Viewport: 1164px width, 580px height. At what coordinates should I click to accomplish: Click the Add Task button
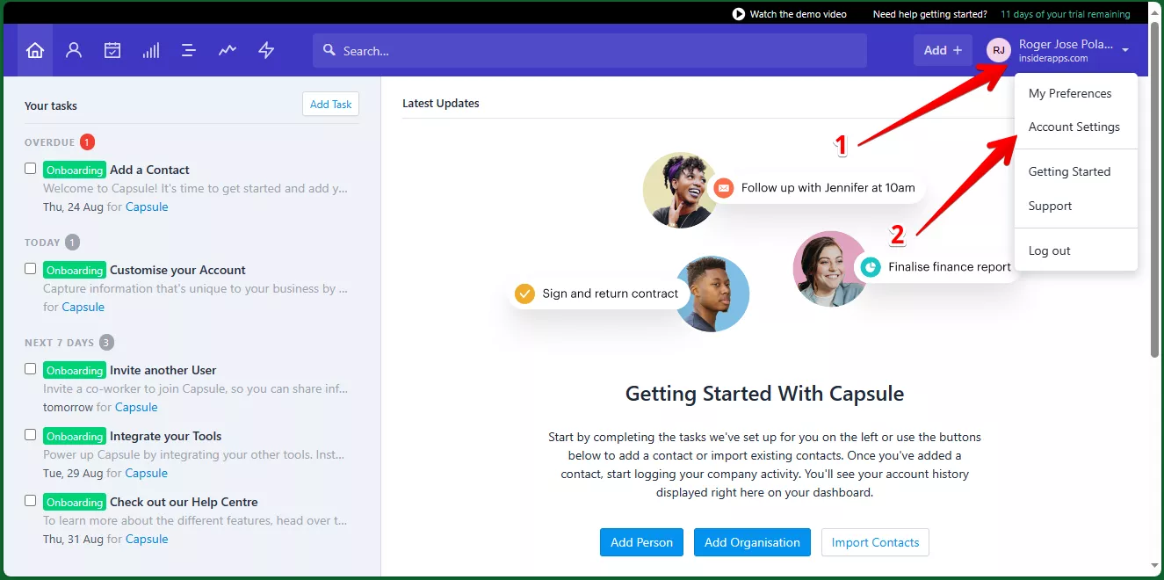coord(330,104)
